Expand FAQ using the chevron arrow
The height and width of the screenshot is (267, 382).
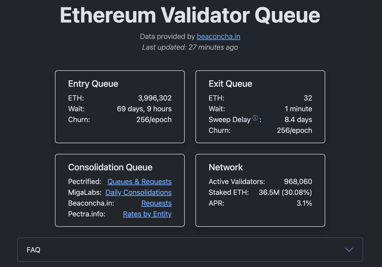click(349, 250)
